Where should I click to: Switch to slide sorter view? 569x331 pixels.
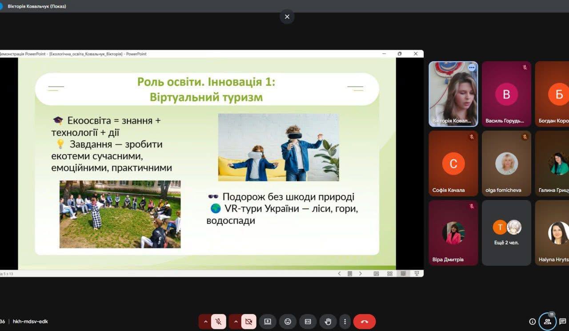tap(390, 274)
